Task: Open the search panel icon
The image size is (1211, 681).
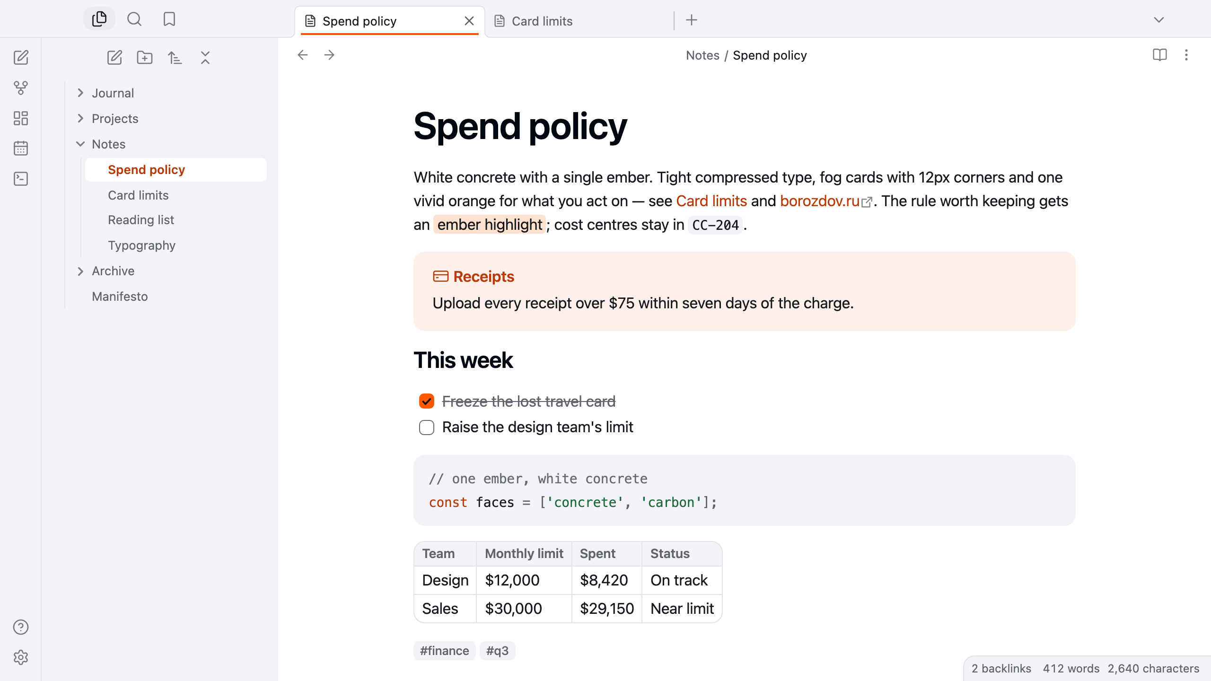Action: 134,19
